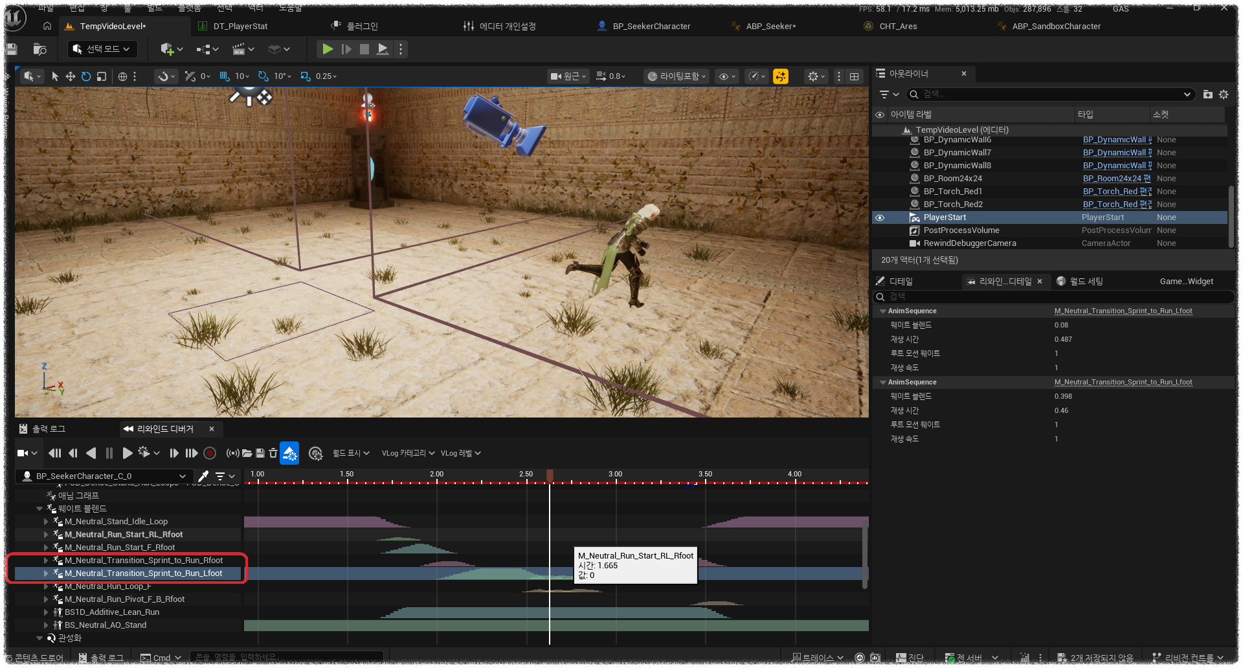
Task: Click the timeline scrub handle near 2.50
Action: [550, 476]
